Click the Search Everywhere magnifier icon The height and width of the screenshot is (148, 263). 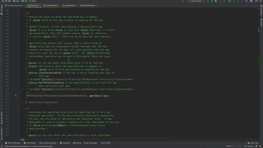[x=261, y=1]
